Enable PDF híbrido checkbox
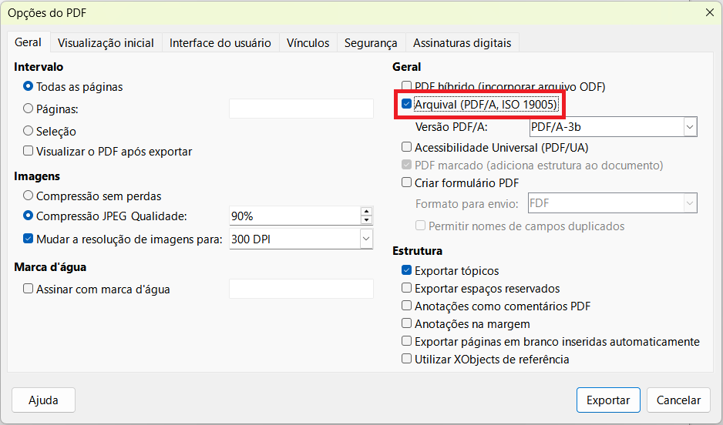The width and height of the screenshot is (723, 425). coord(407,87)
